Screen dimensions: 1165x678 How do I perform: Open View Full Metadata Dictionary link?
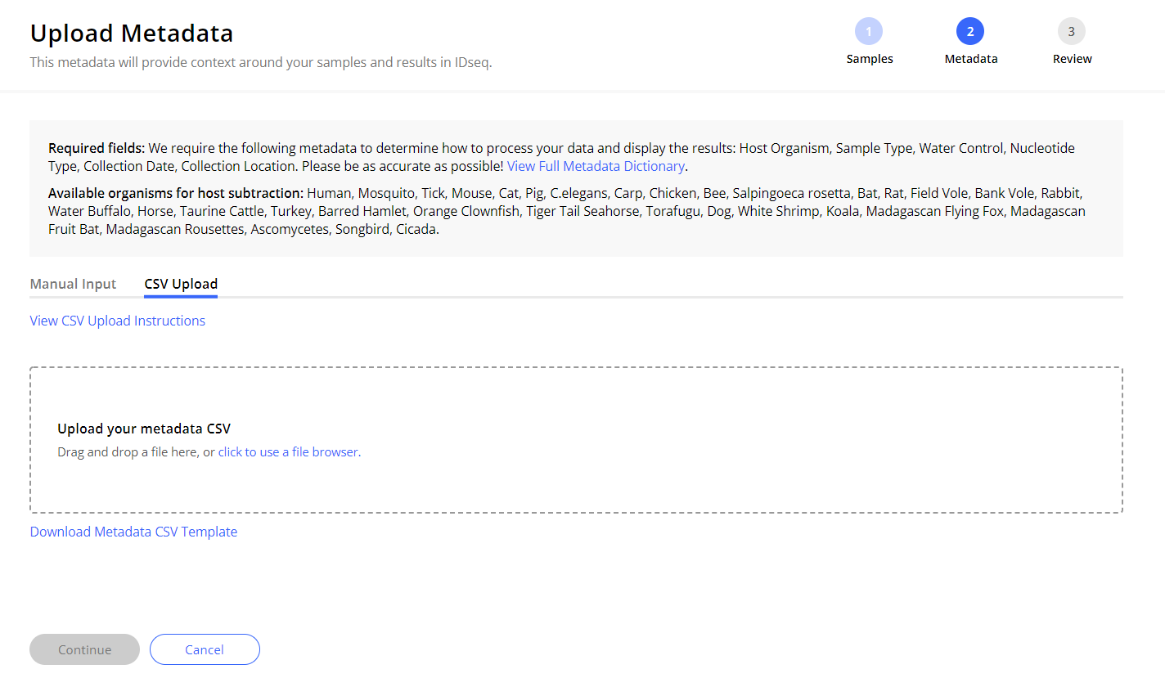click(596, 166)
